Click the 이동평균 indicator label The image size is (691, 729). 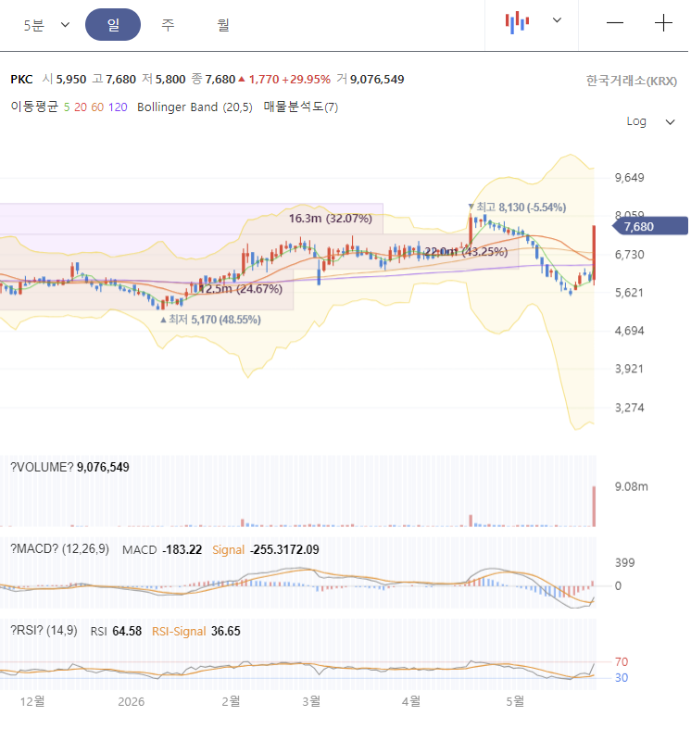tap(34, 107)
